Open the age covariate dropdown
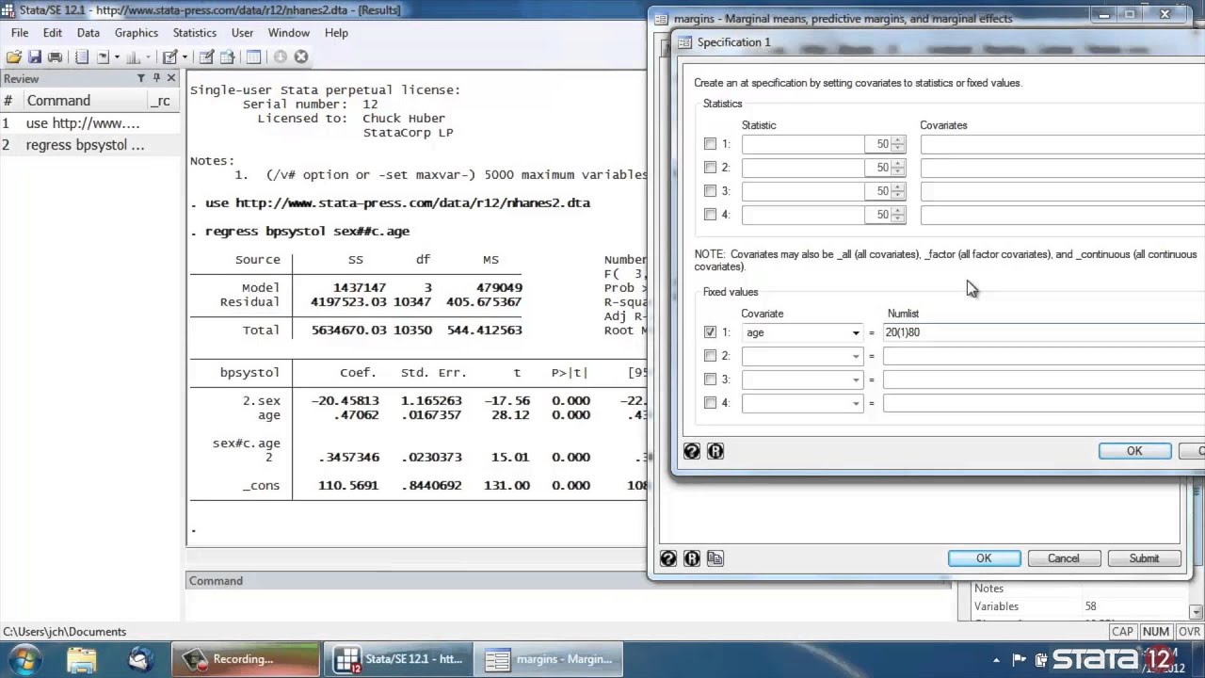 pyautogui.click(x=856, y=332)
